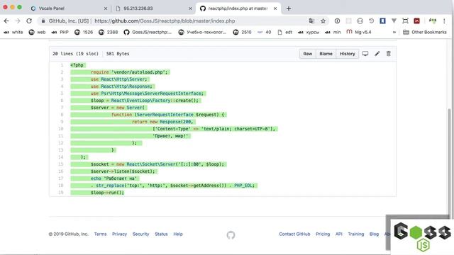454x255 pixels.
Task: Click the translate page icon in address bar
Action: pos(311,21)
